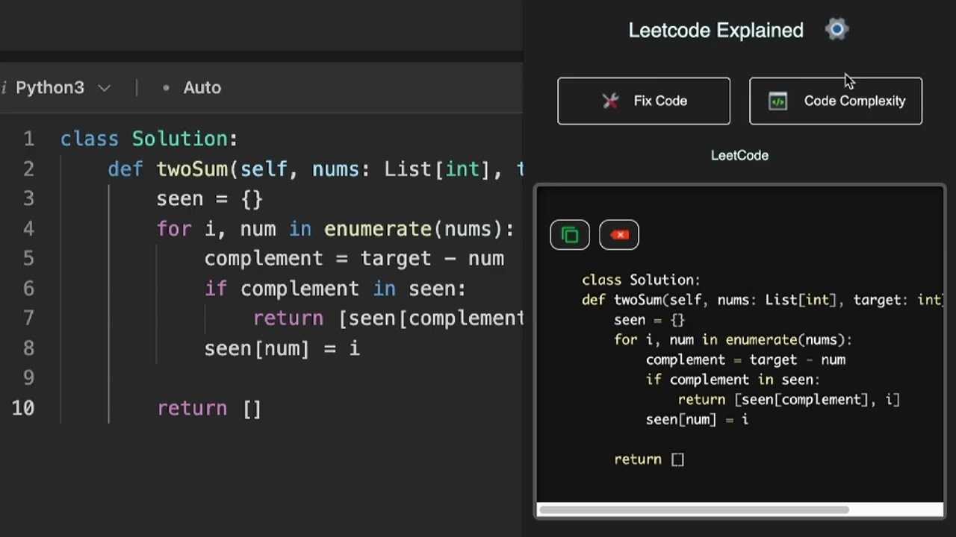
Task: Click the Fix Code button
Action: 644,101
